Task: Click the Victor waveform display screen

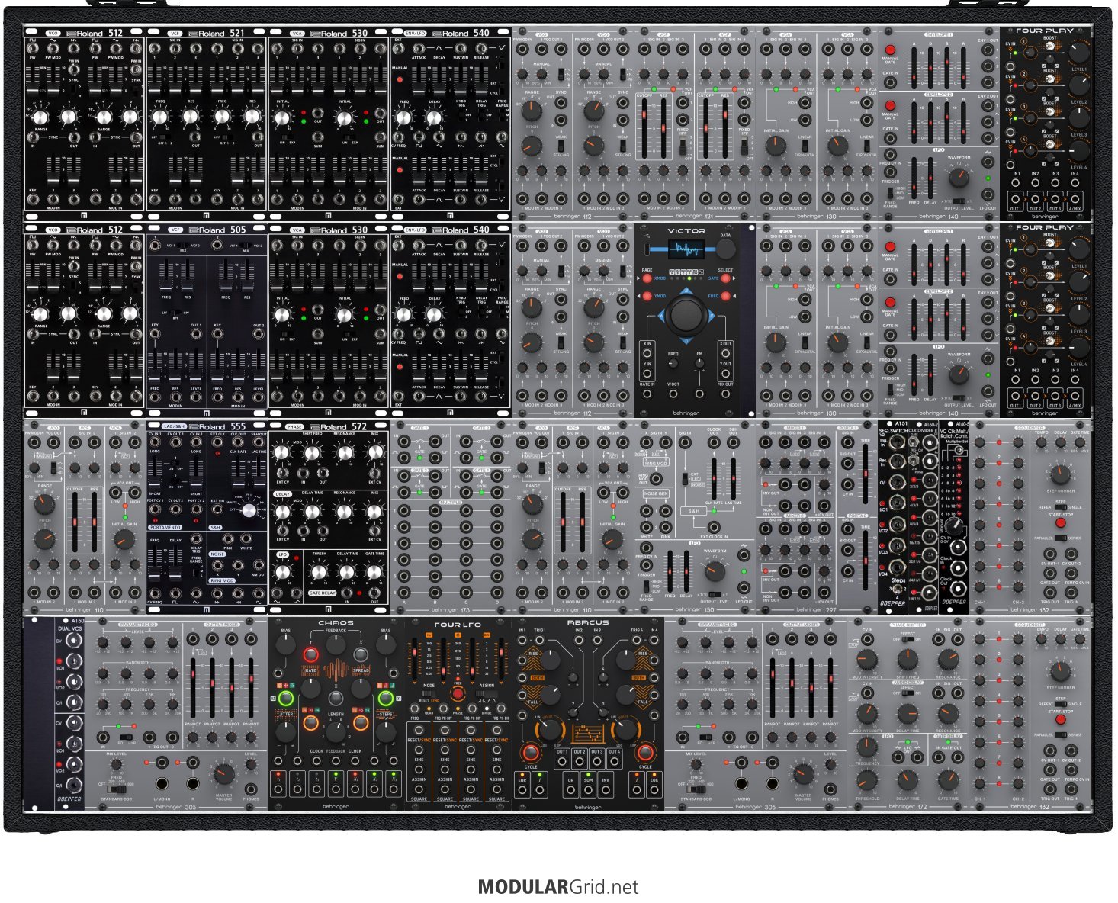Action: pyautogui.click(x=686, y=250)
